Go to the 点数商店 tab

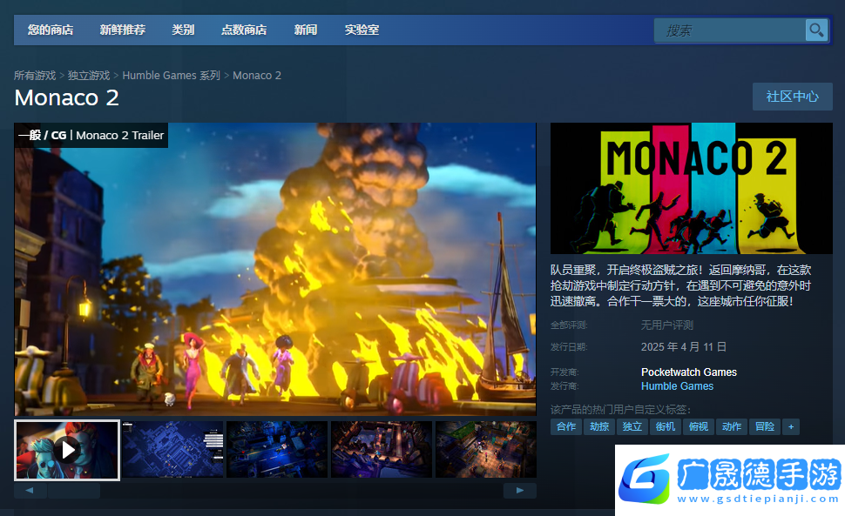pos(244,30)
